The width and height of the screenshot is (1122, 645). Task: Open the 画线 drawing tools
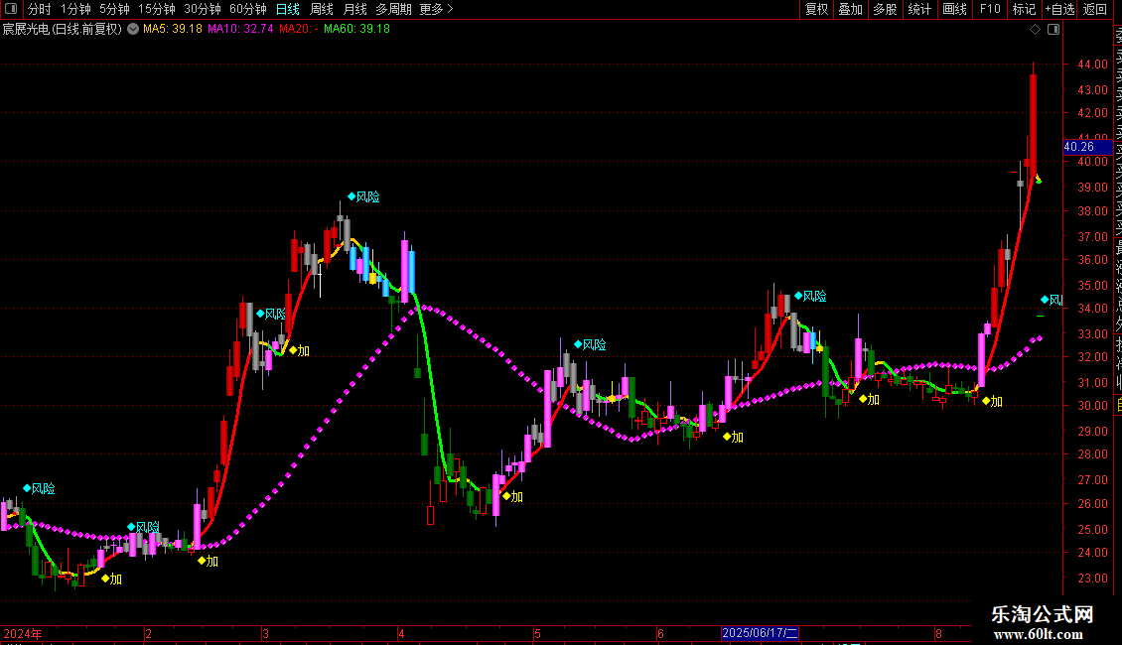pyautogui.click(x=954, y=9)
